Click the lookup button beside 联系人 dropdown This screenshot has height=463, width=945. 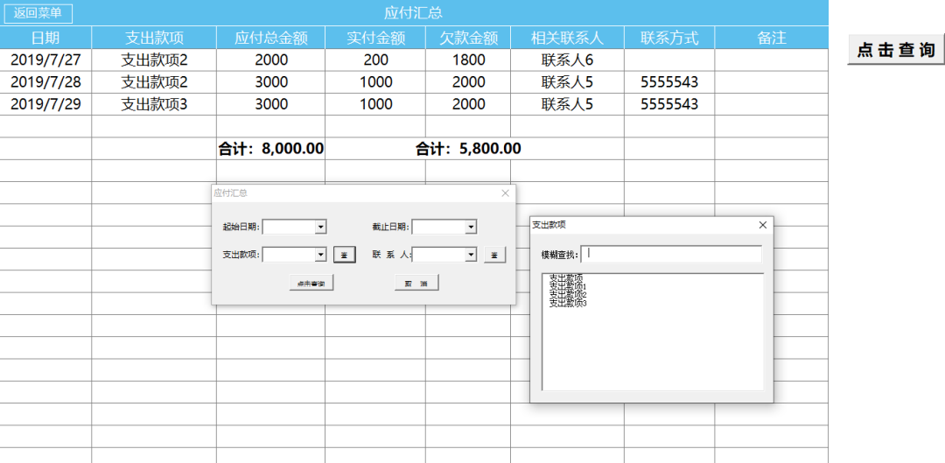[494, 255]
